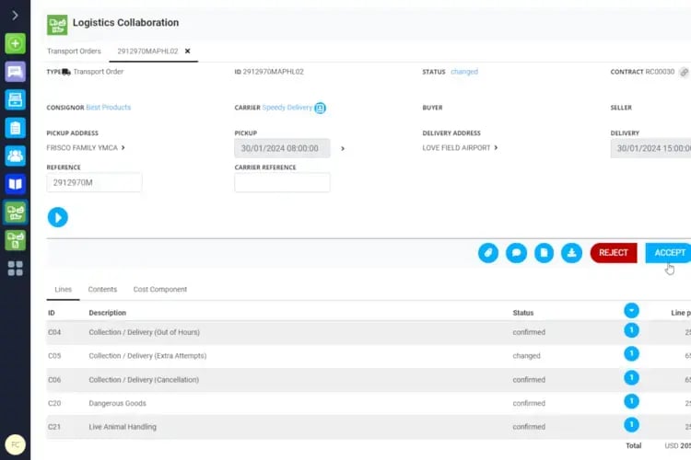Switch to the Cost Component tab
The width and height of the screenshot is (691, 460).
click(x=160, y=289)
